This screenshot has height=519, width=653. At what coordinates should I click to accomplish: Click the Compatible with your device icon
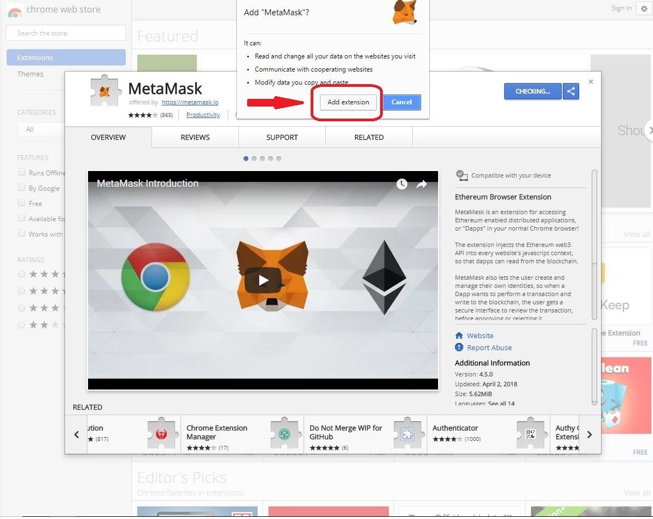[x=462, y=175]
